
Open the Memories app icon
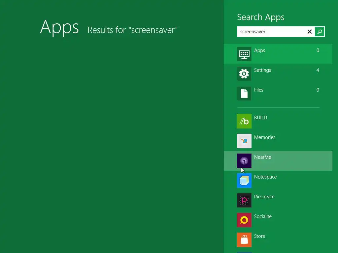pos(244,141)
